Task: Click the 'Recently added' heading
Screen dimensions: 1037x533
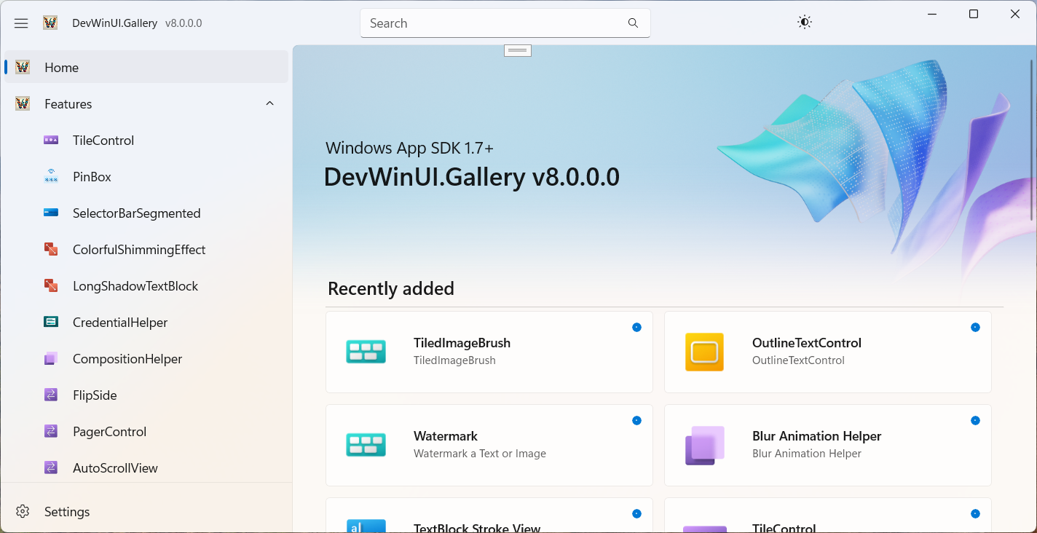Action: (x=391, y=289)
